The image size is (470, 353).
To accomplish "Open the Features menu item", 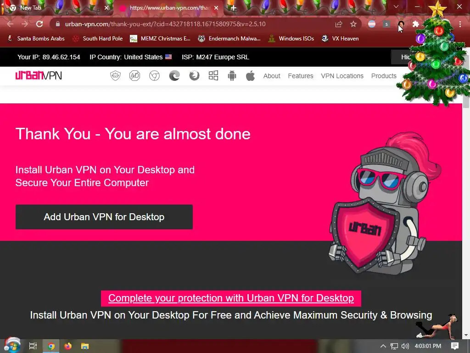I will click(301, 76).
